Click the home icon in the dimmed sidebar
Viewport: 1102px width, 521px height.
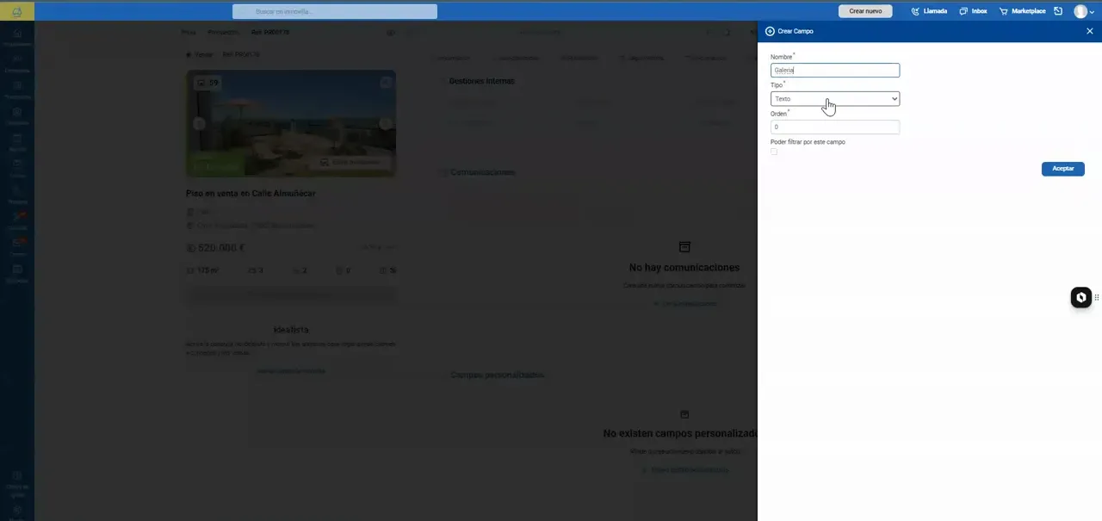pos(17,34)
